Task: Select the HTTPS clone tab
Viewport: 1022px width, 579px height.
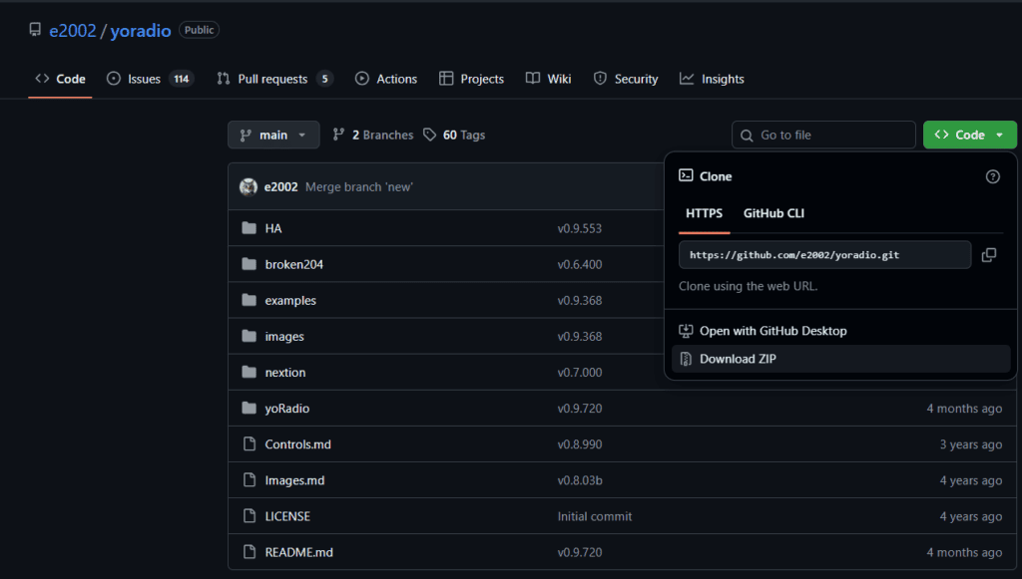Action: (x=704, y=213)
